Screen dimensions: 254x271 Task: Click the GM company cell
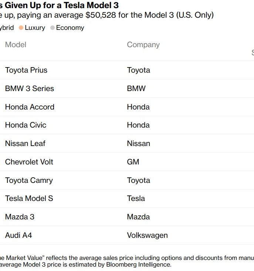coord(133,162)
